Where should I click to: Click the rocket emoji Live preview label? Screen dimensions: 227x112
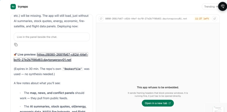25,55
